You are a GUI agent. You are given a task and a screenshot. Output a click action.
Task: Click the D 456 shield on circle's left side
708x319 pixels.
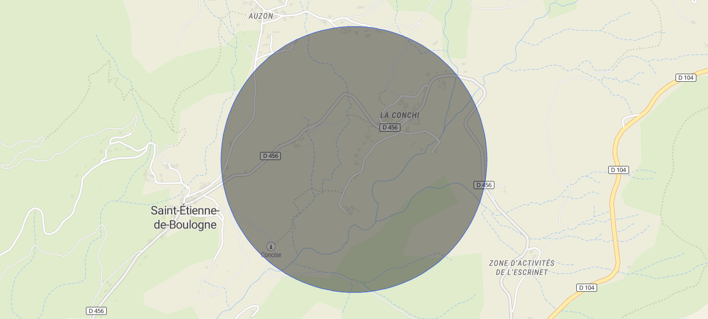270,155
